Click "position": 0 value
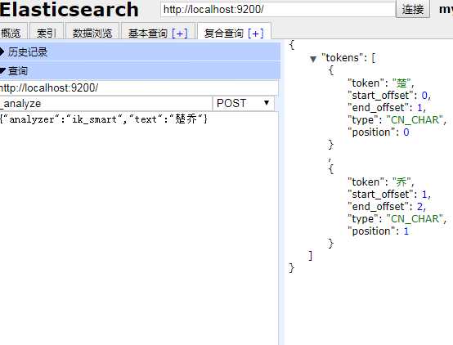Viewport: 453px width, 345px height. pyautogui.click(x=406, y=132)
